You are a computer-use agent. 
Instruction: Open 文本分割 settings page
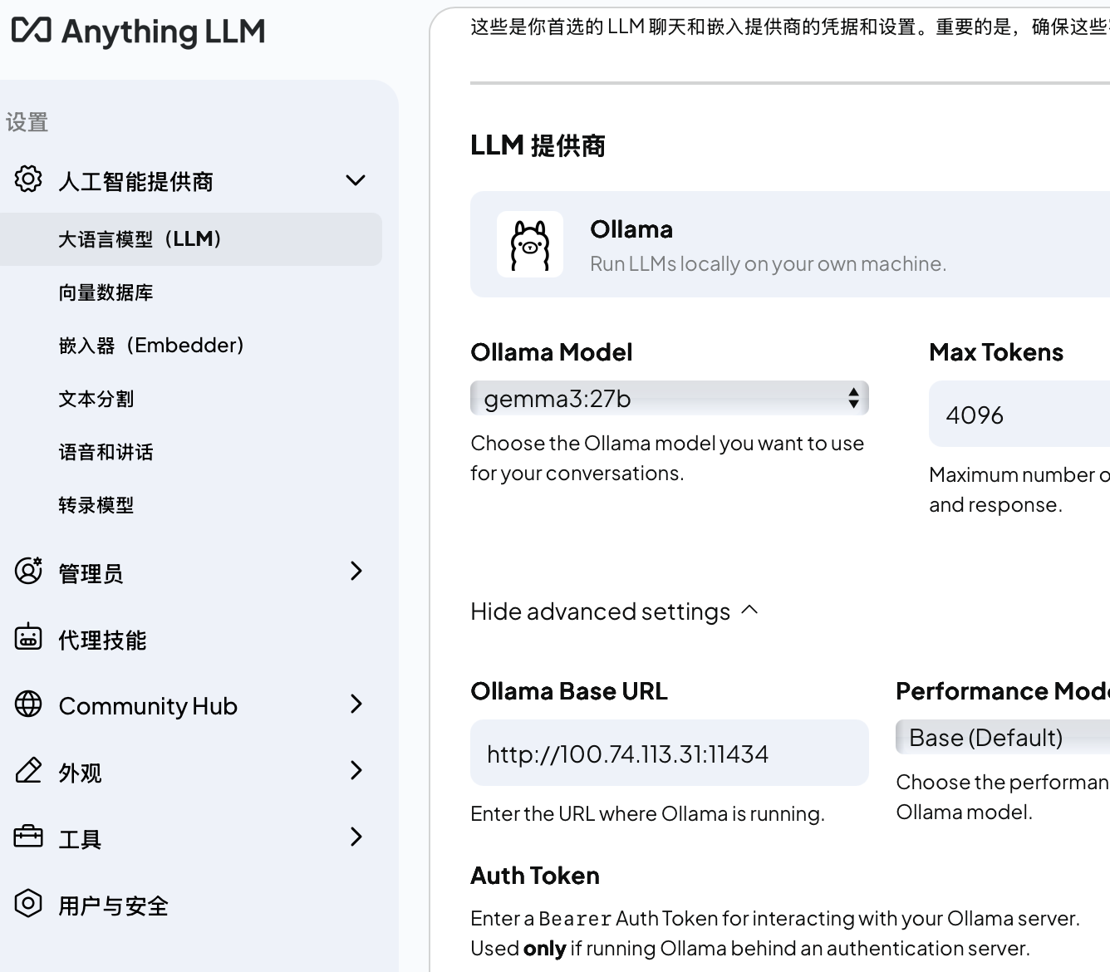[96, 399]
